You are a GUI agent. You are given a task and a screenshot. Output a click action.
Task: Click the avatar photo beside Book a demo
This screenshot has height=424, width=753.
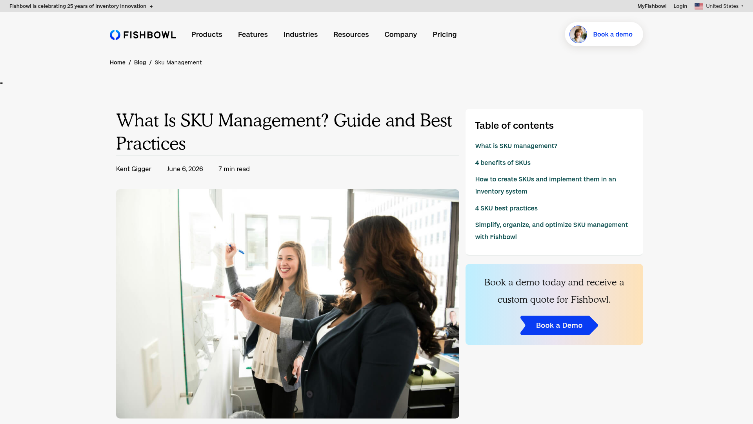pyautogui.click(x=578, y=35)
